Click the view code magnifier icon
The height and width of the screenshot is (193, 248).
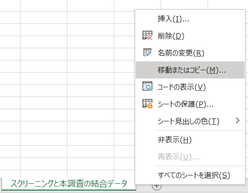147,86
